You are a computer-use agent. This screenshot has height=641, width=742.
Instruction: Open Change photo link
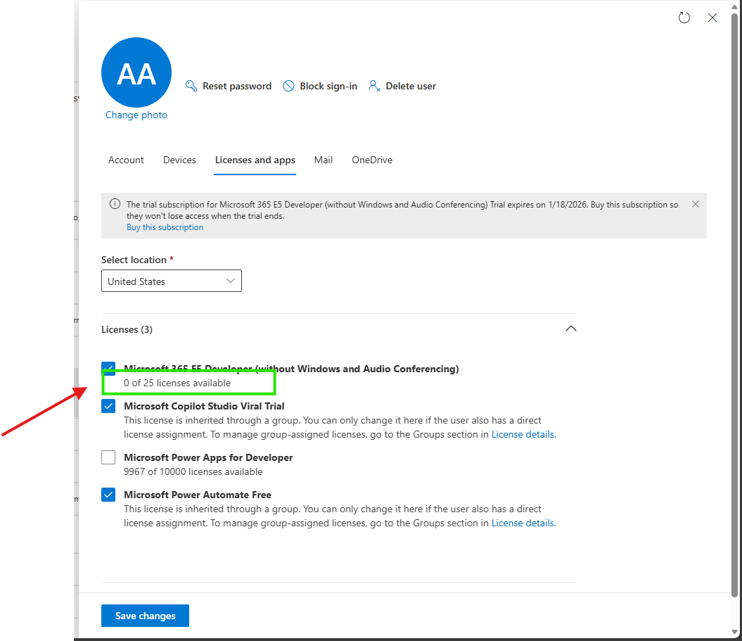point(136,115)
